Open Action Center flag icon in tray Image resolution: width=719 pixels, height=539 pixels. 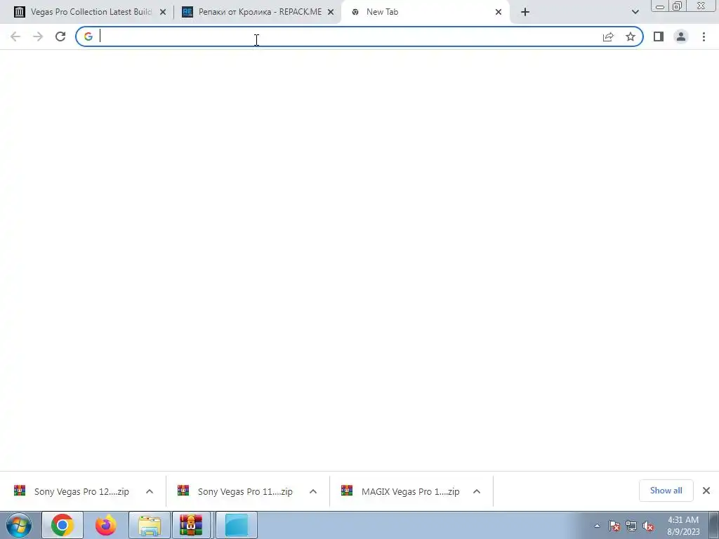[614, 526]
